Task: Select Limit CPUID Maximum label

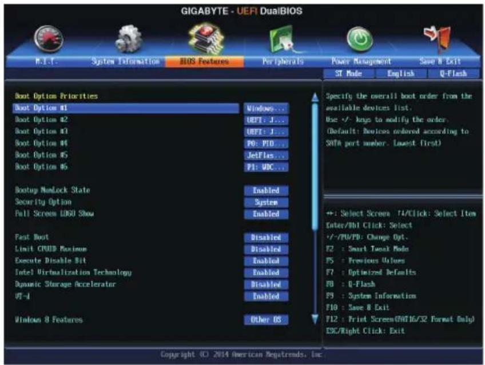Action: pyautogui.click(x=51, y=249)
